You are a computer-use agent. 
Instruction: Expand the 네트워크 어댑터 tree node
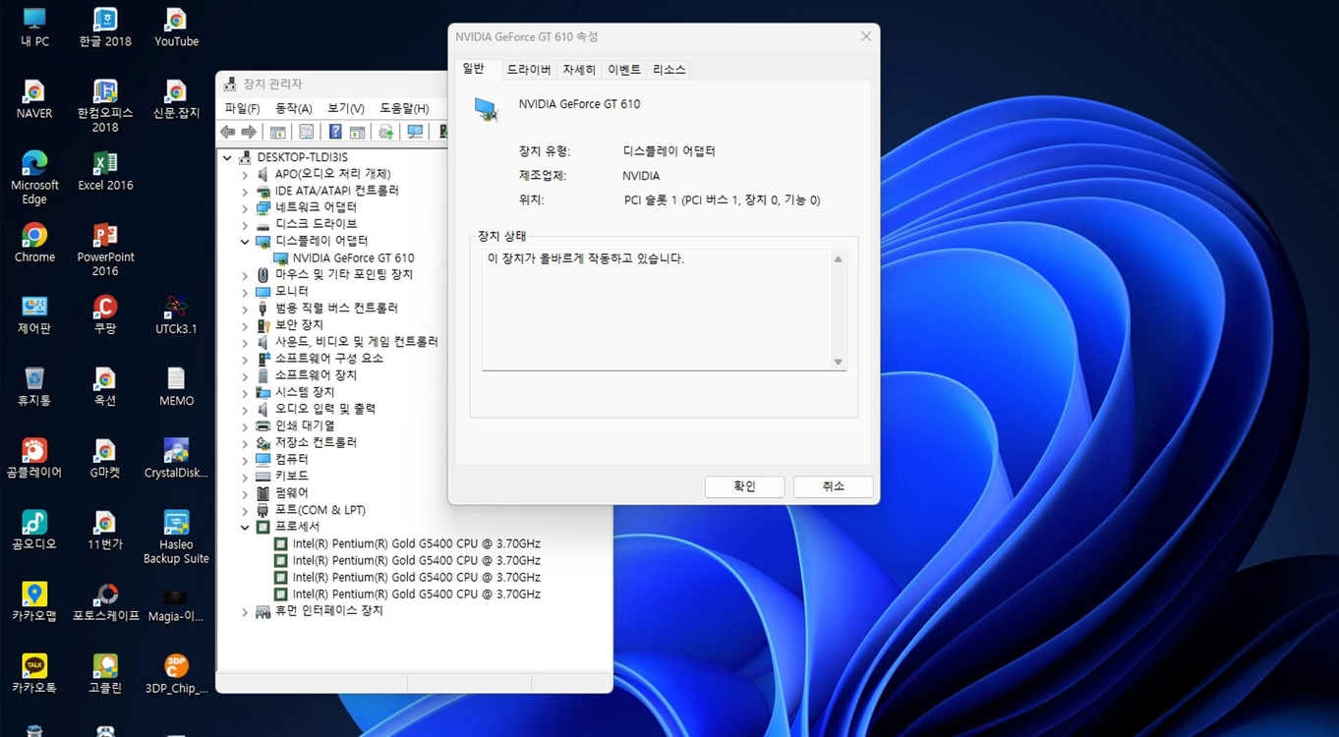click(245, 207)
